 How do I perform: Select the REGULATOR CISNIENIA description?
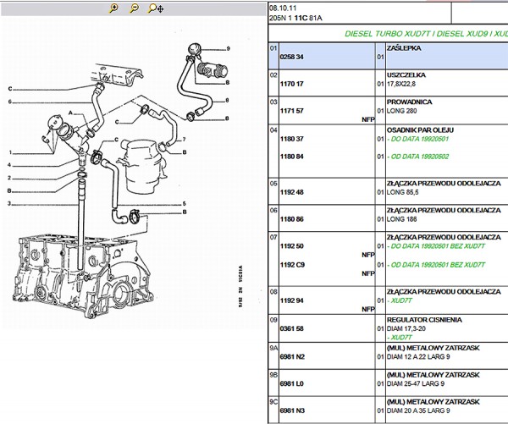tap(422, 319)
